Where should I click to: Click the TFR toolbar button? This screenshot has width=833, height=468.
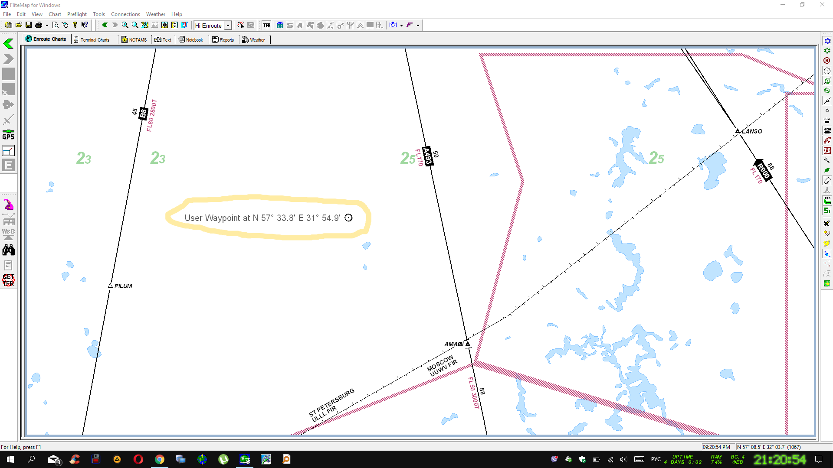tap(267, 25)
